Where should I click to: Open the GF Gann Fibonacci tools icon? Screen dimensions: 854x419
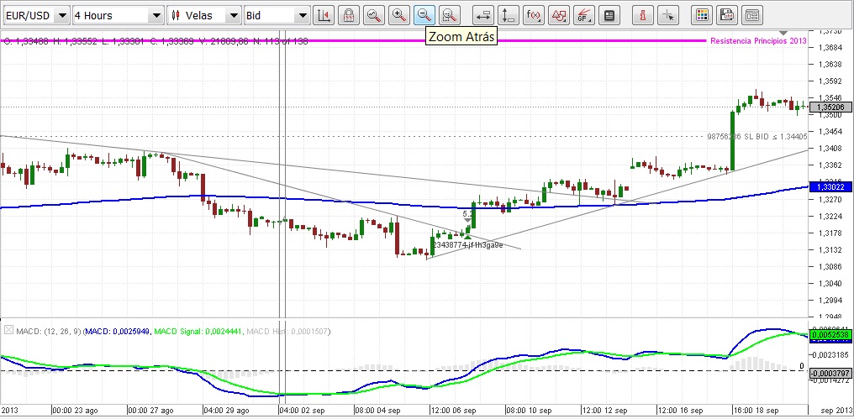pos(584,15)
